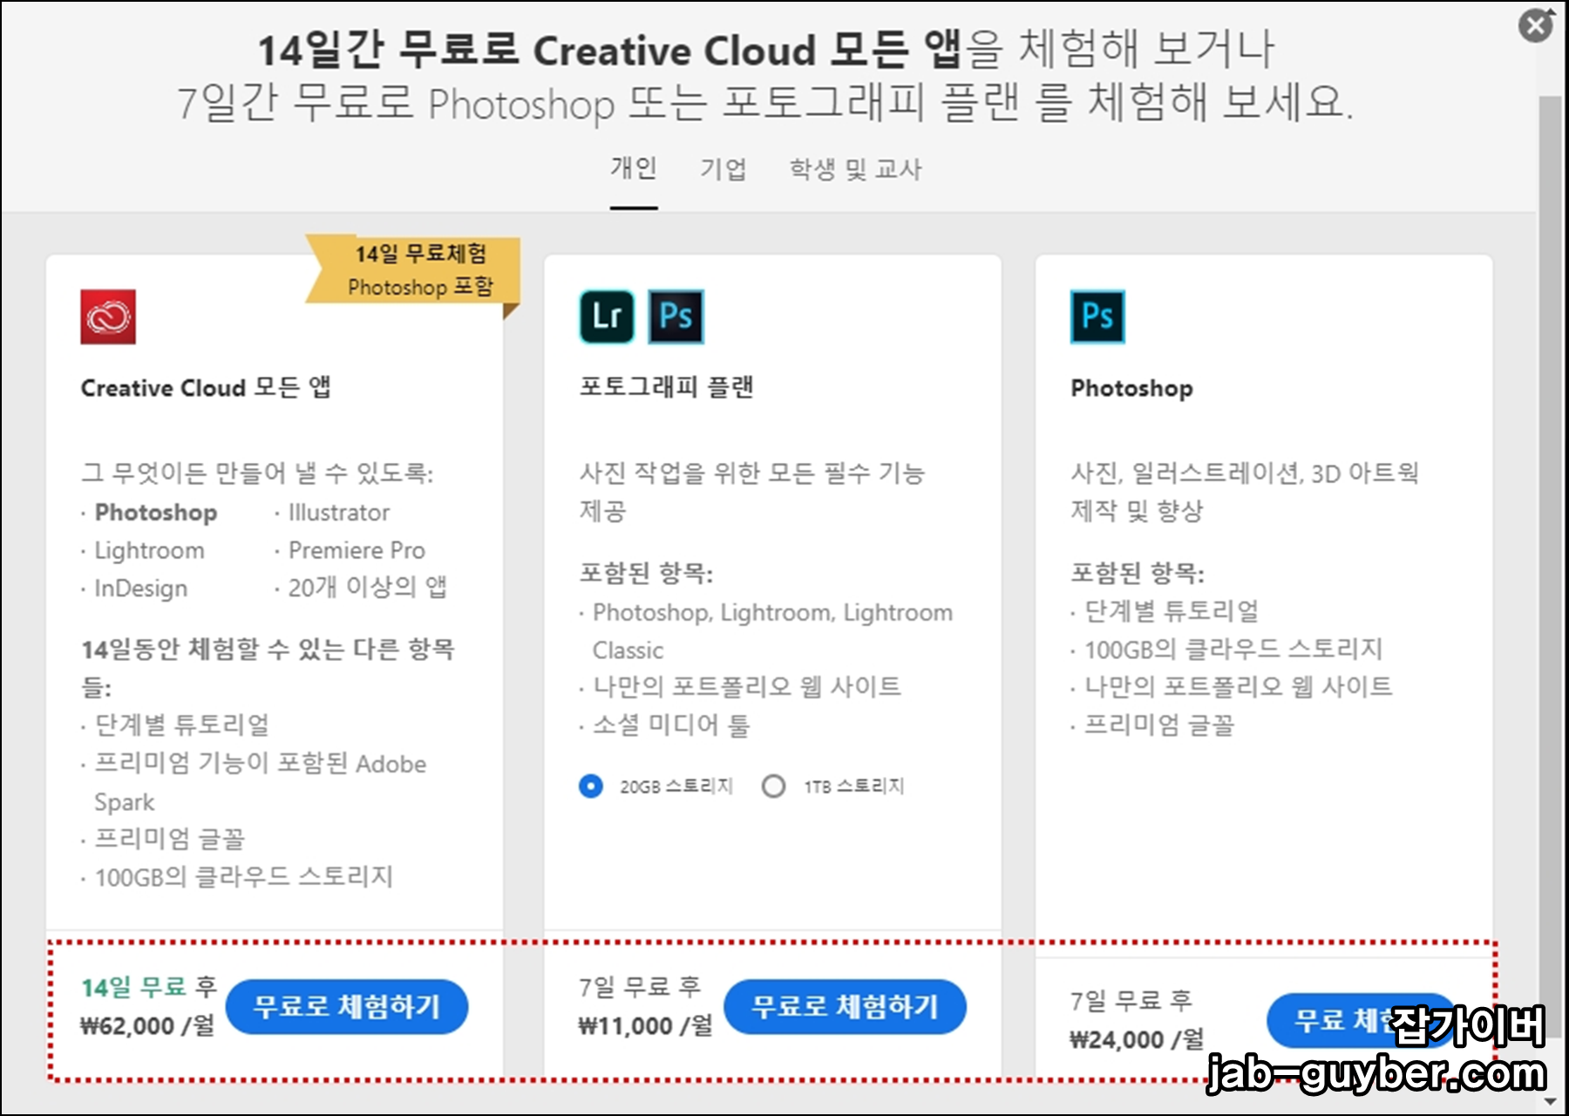Click the 20개 이상의 앱 item
The height and width of the screenshot is (1116, 1569).
click(367, 588)
